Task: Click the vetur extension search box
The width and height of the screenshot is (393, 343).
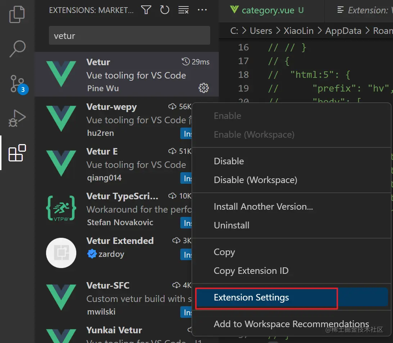Action: coord(129,35)
